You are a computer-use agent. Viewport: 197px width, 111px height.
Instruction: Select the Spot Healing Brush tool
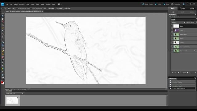[2, 51]
